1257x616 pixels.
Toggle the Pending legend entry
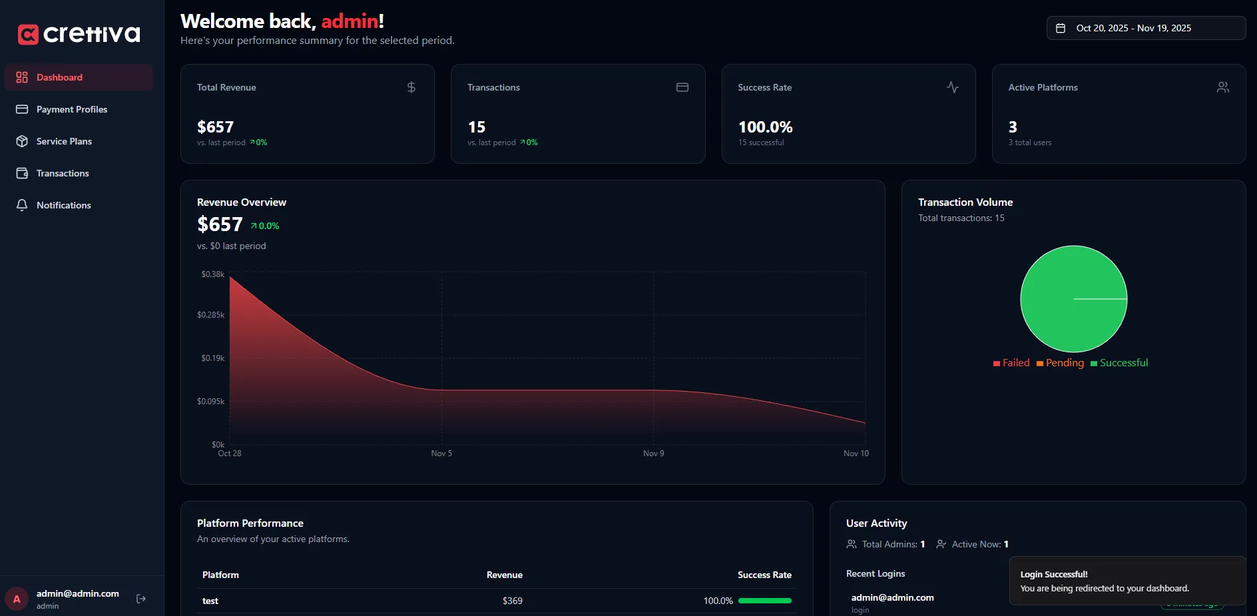point(1060,363)
